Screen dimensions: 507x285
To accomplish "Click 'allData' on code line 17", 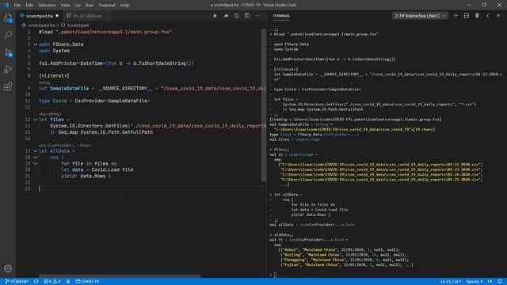I will (59, 151).
